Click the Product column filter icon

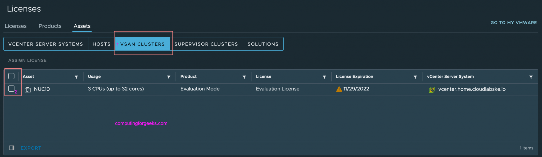[x=244, y=77]
